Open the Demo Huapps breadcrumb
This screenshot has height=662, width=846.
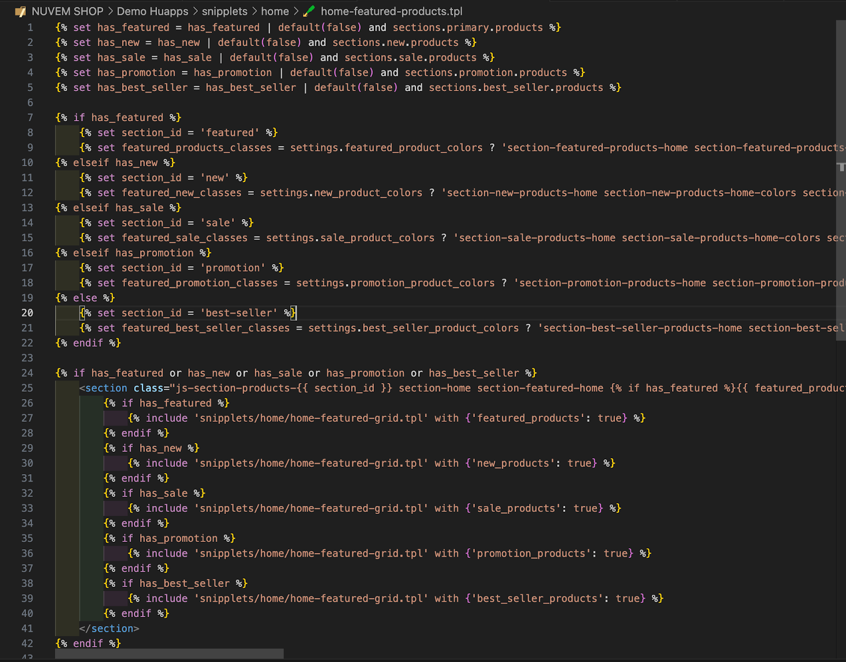(x=152, y=11)
